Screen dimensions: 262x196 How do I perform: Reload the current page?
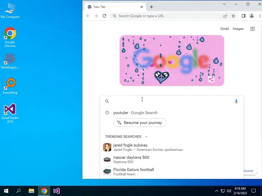(x=104, y=16)
